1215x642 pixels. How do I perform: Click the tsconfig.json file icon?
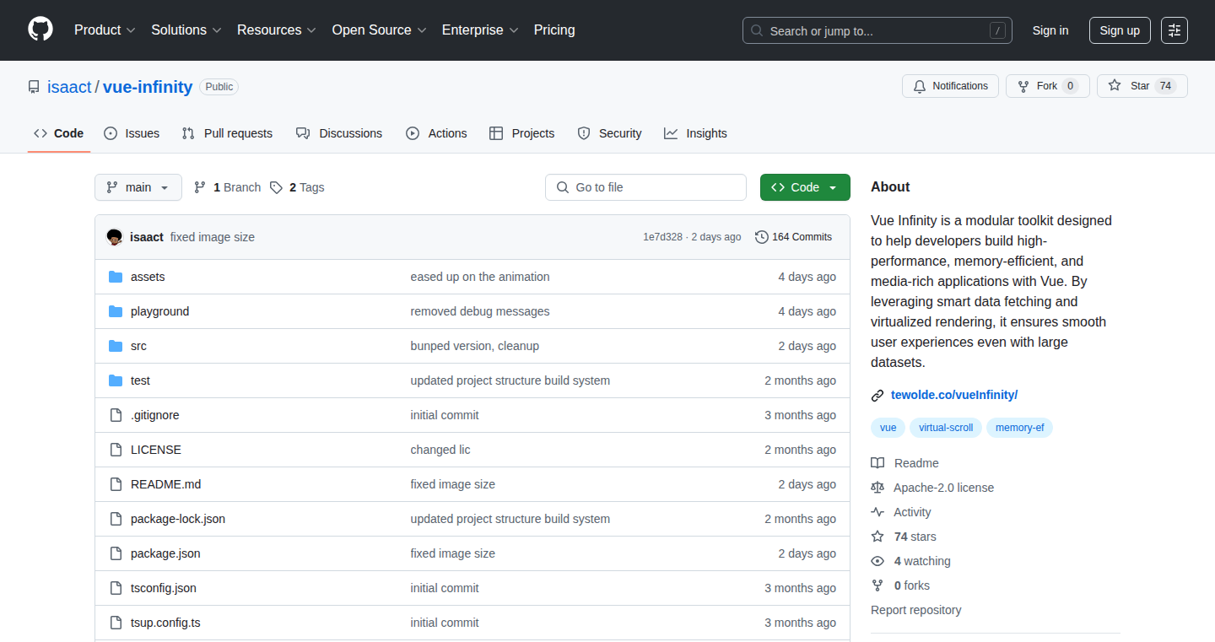click(x=116, y=588)
